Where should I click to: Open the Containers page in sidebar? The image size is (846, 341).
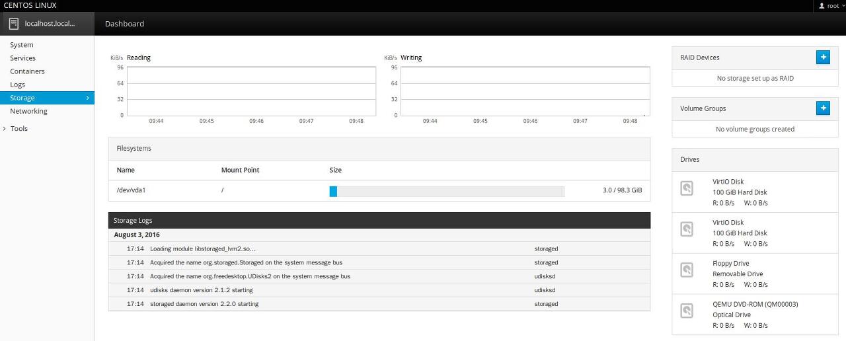pos(28,71)
